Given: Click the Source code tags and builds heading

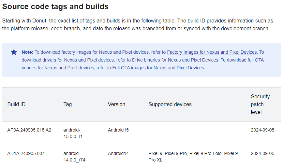Looking at the screenshot, I should point(55,7).
